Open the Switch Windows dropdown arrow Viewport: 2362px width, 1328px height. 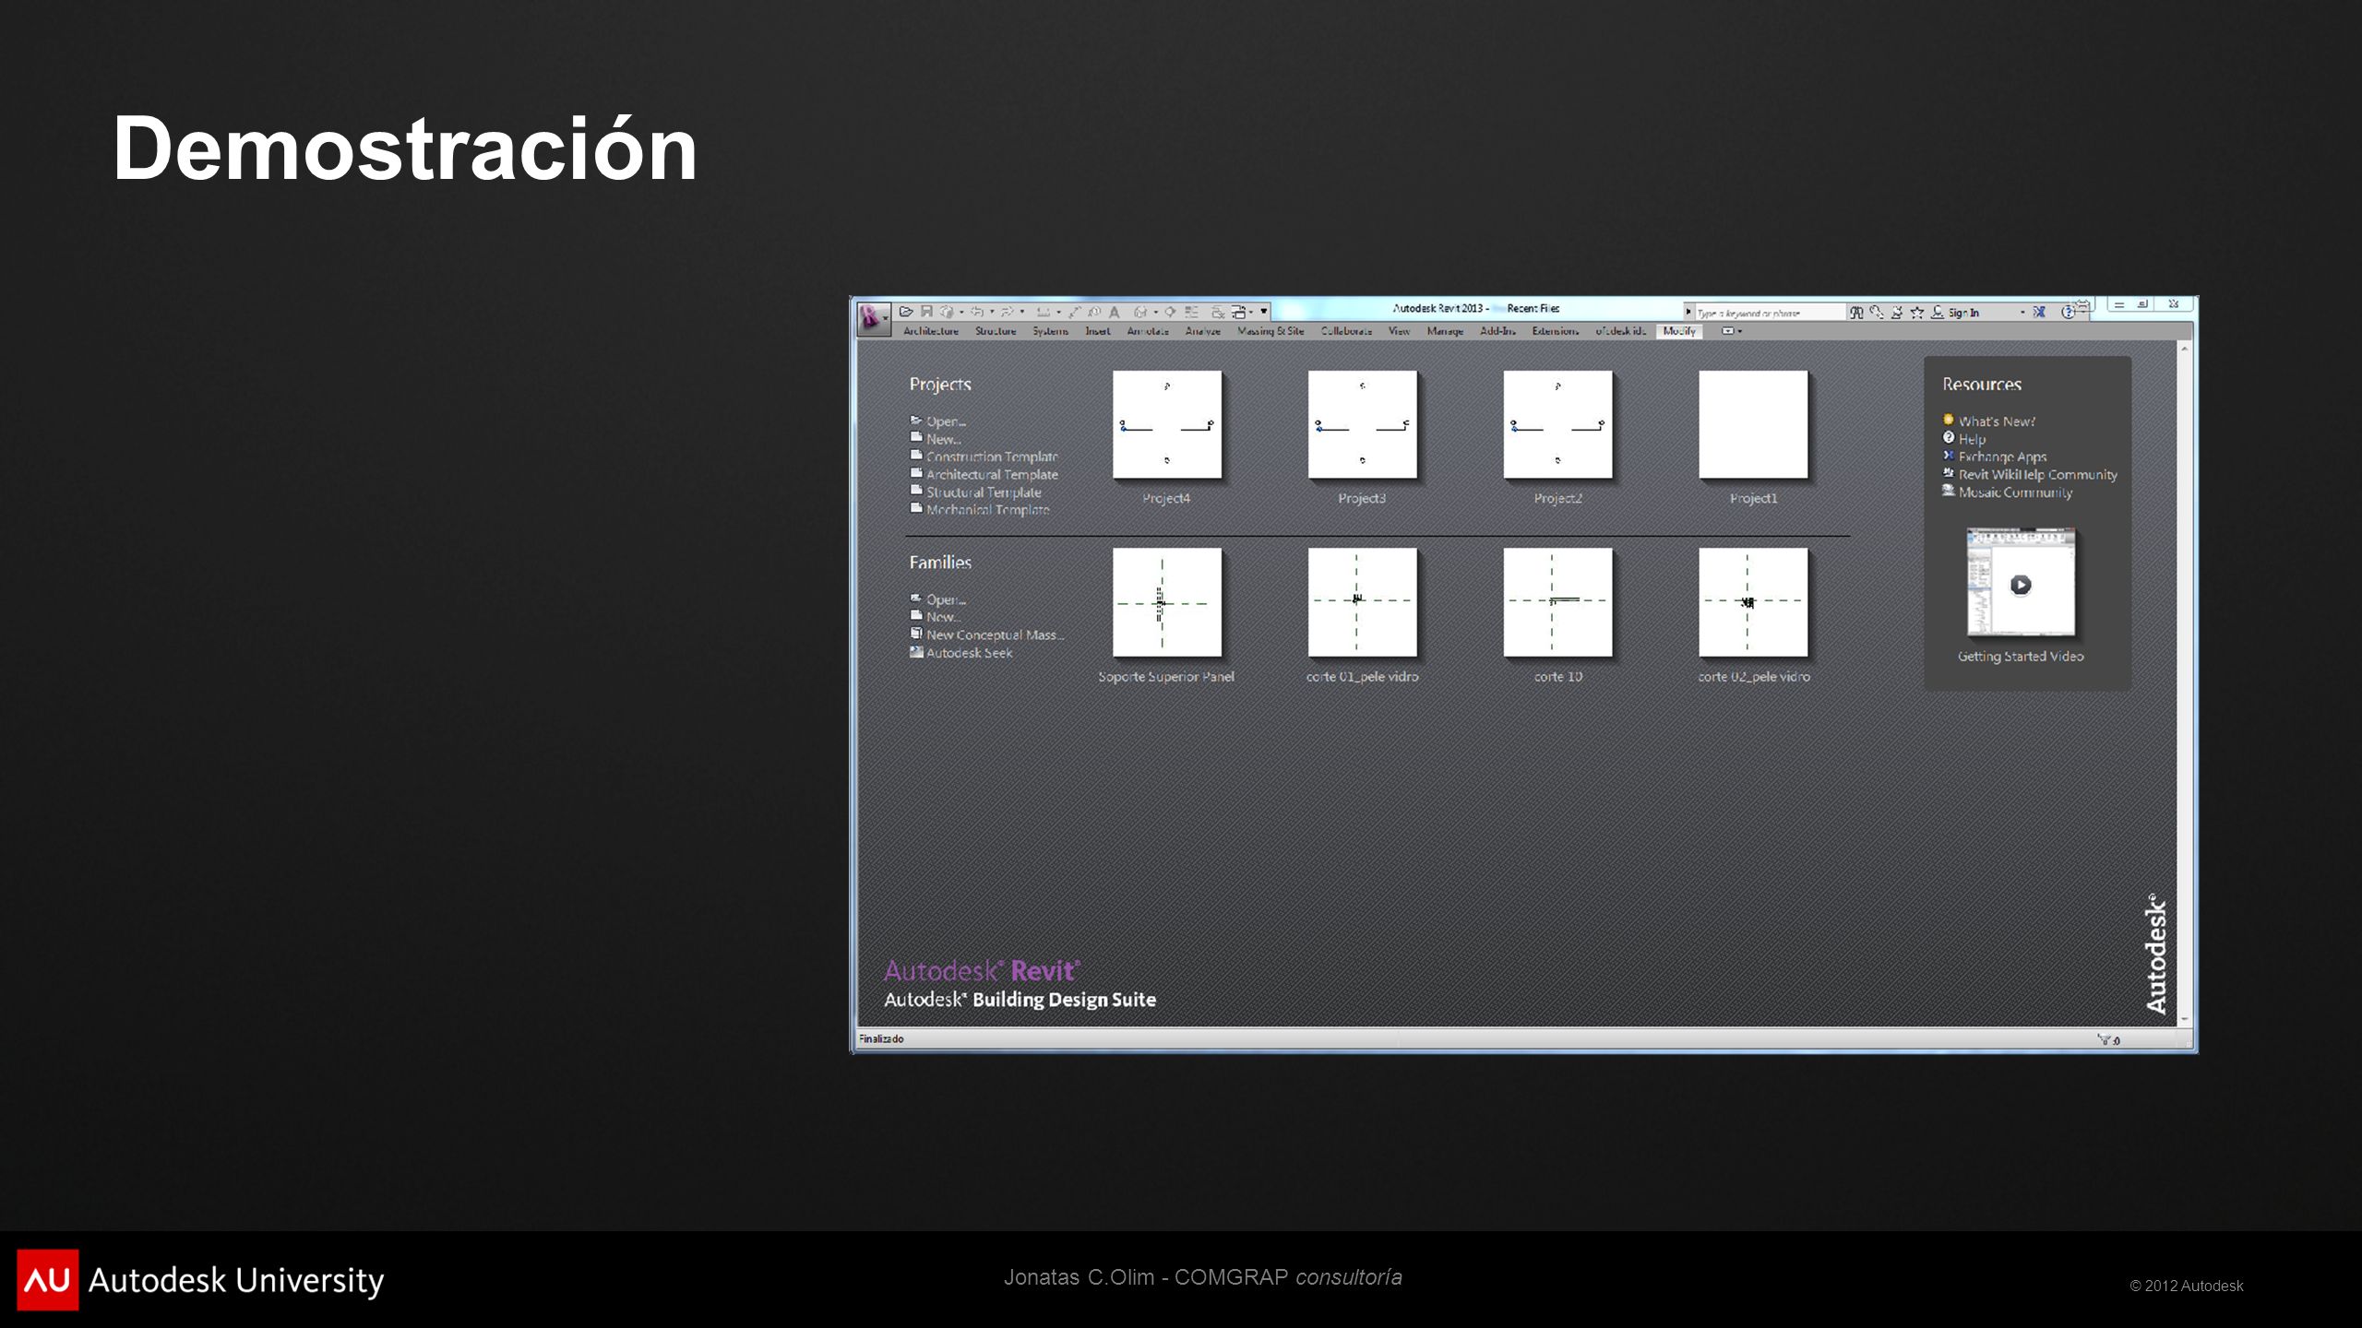coord(1251,313)
